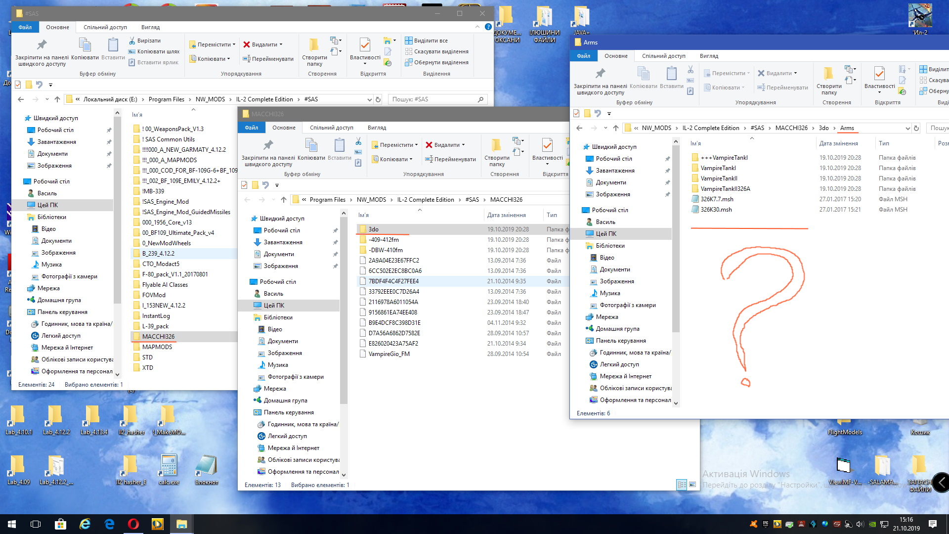
Task: Click the Opera icon on the taskbar
Action: tap(133, 524)
